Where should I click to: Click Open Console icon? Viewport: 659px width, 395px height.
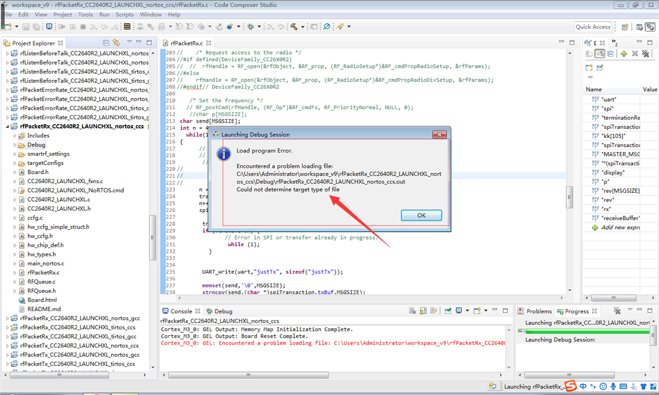tap(476, 311)
